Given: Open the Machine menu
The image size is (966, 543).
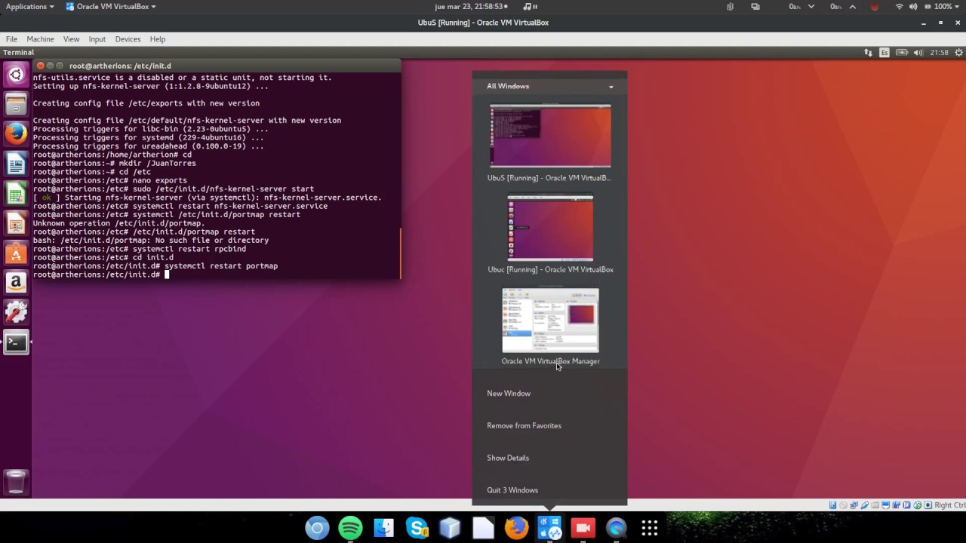Looking at the screenshot, I should 41,39.
